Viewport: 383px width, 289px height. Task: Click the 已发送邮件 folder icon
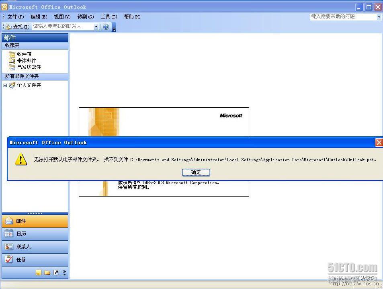point(12,67)
